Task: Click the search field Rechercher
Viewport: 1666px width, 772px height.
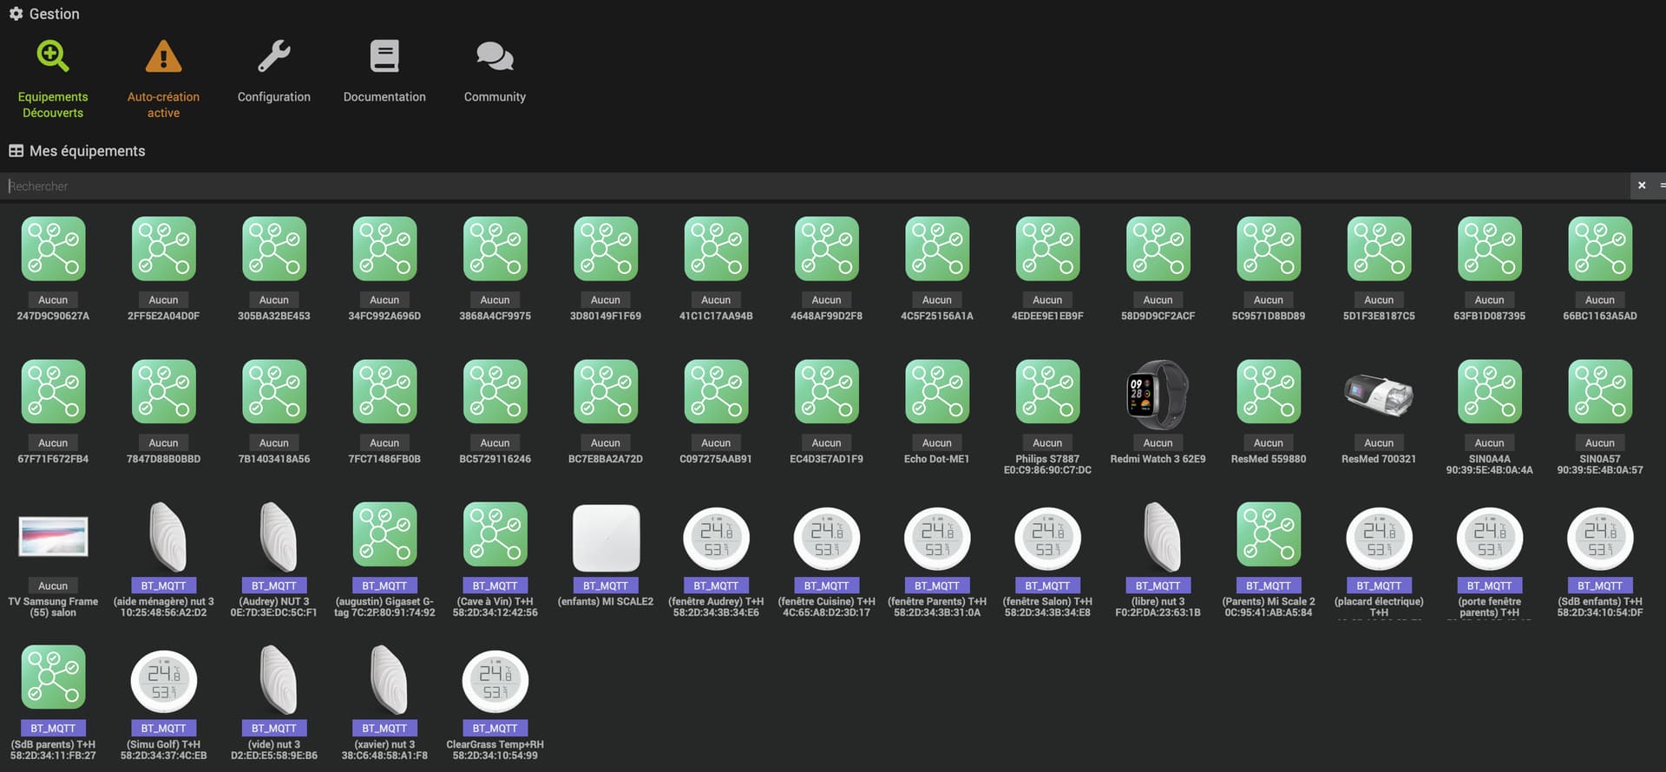Action: click(816, 186)
